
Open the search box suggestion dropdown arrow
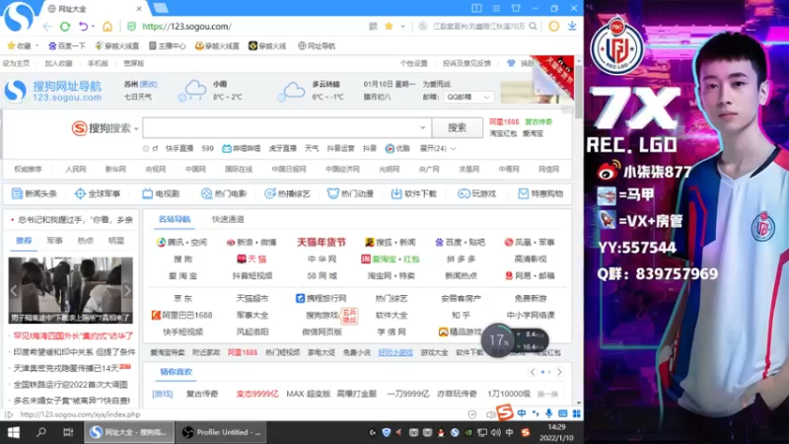click(x=423, y=128)
